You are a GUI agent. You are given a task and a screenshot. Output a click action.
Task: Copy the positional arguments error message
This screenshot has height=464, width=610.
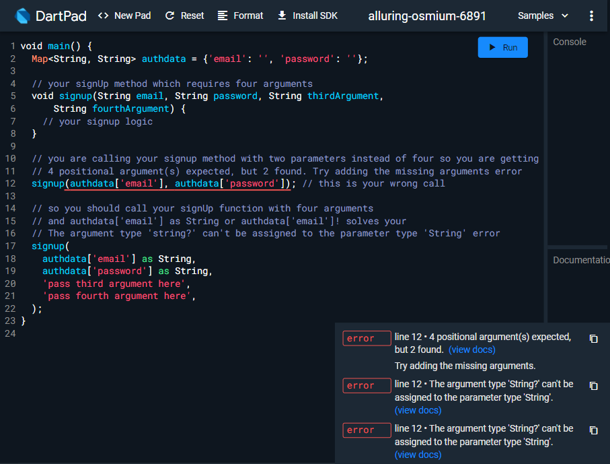593,339
